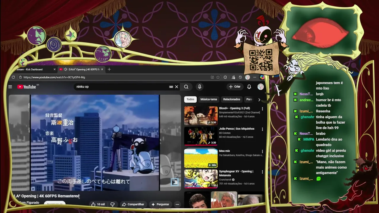Open the João Penca video thumbnail

pos(201,136)
